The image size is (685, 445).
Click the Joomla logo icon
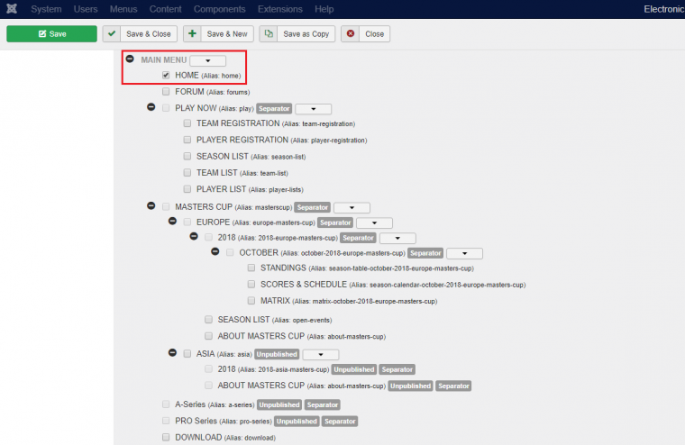12,9
